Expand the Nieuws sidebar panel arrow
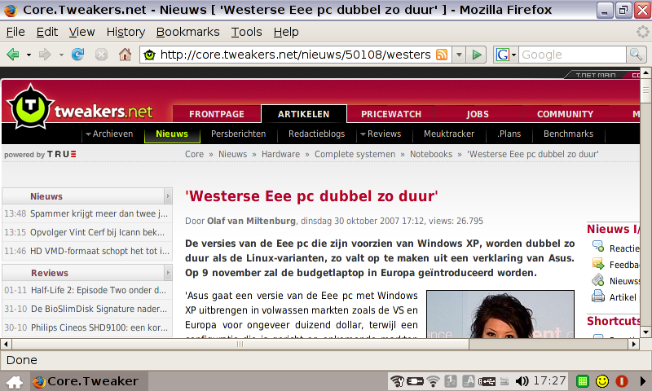The width and height of the screenshot is (652, 391). pyautogui.click(x=168, y=196)
